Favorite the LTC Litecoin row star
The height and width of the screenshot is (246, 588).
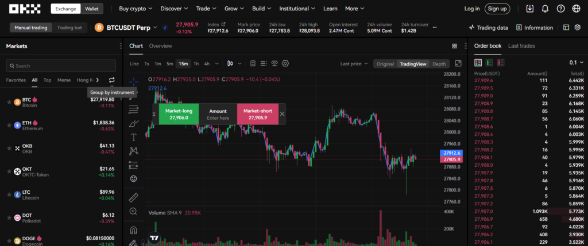9,195
